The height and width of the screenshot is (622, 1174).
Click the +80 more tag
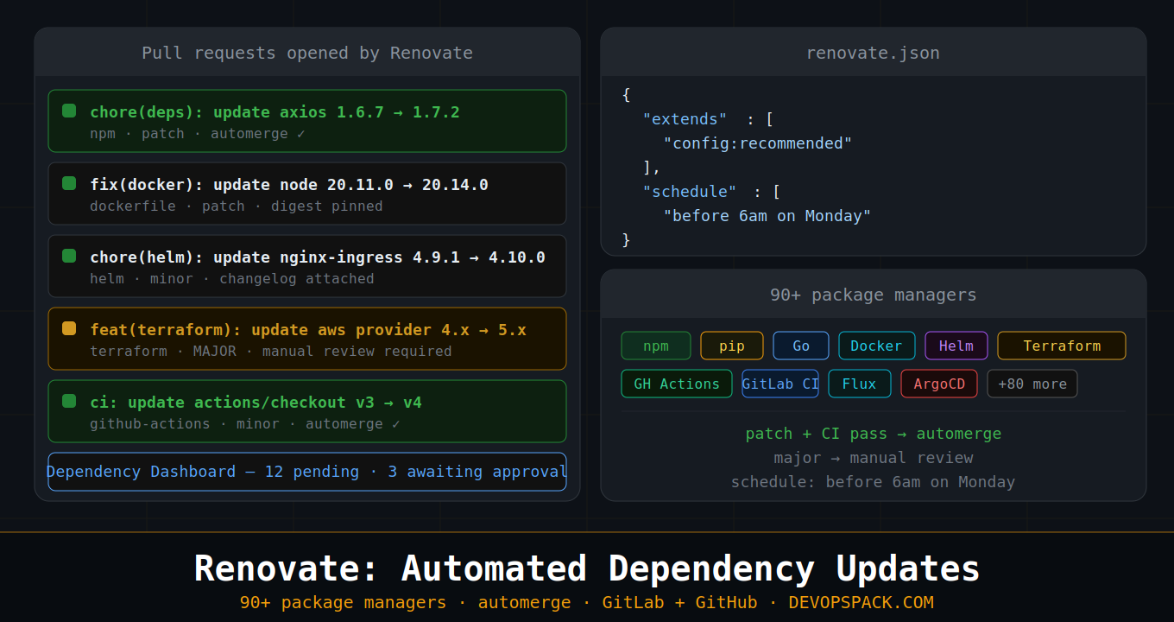pyautogui.click(x=1032, y=384)
